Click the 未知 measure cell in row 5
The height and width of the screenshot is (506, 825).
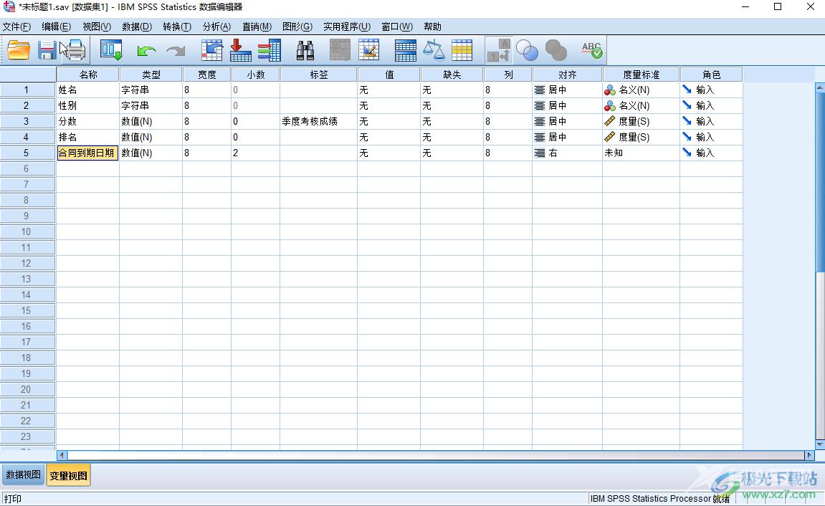pos(641,153)
